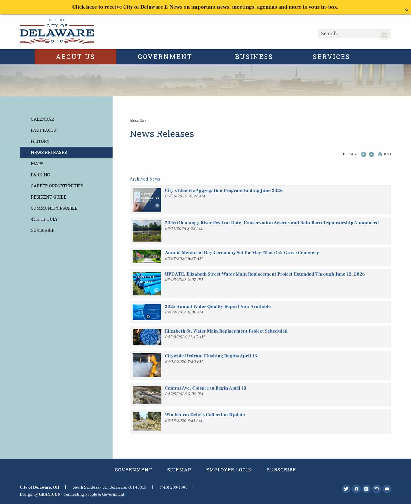Open 2025 Annual Water Quality Report article
411x504 pixels.
point(217,306)
